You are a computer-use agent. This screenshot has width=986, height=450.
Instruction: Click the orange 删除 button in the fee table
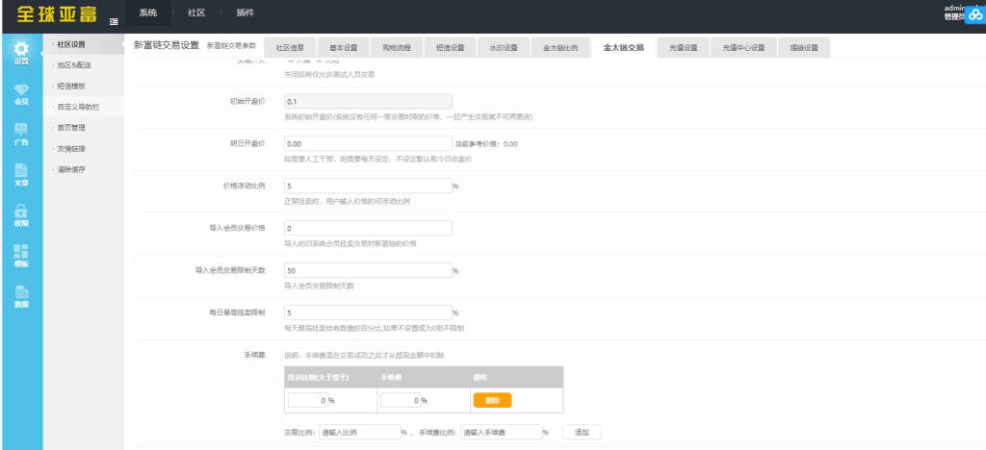click(x=492, y=400)
